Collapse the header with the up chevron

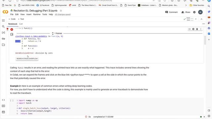(201, 19)
